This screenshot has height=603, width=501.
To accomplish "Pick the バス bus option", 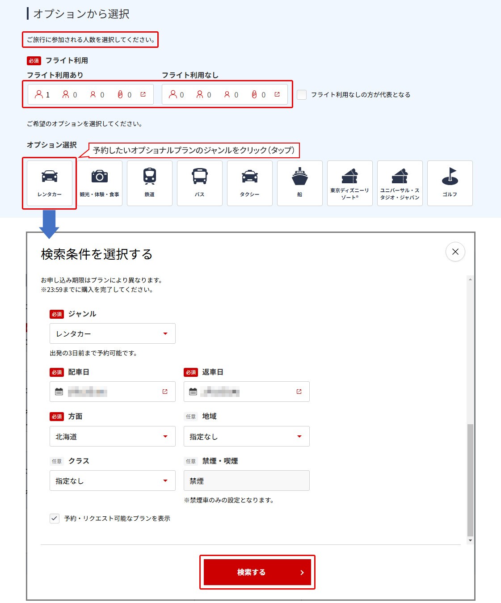I will tap(200, 183).
